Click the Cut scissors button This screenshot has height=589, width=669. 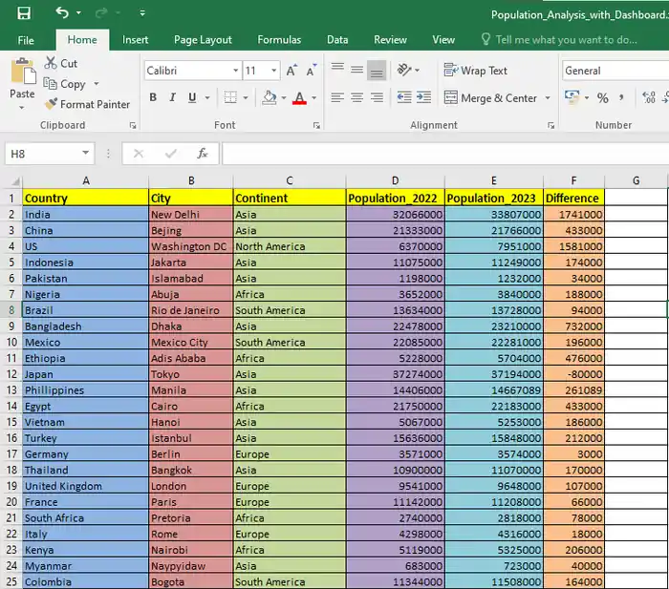pos(61,64)
